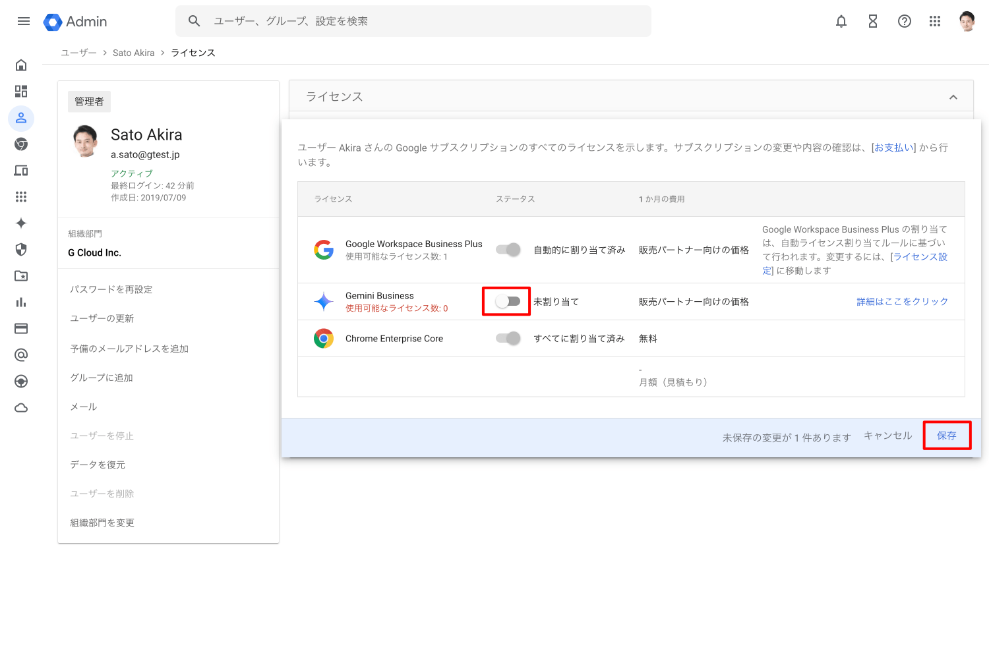Image resolution: width=989 pixels, height=659 pixels.
Task: Open the Google apps grid launcher
Action: point(935,21)
